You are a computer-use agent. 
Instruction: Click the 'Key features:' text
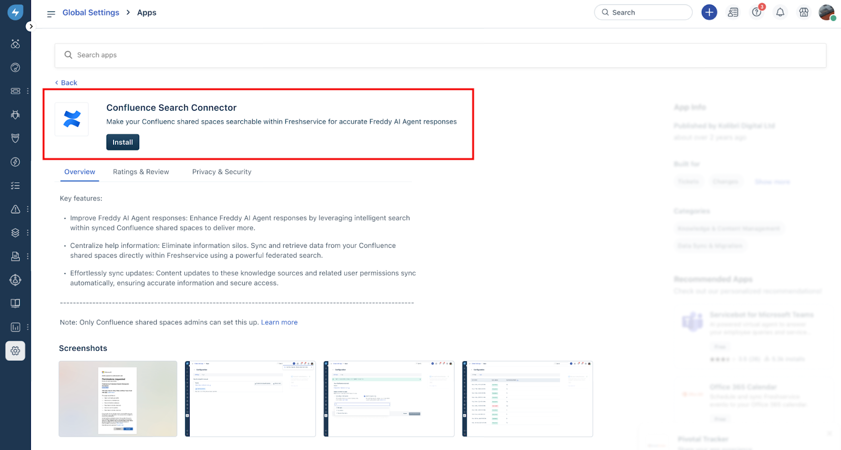point(81,198)
